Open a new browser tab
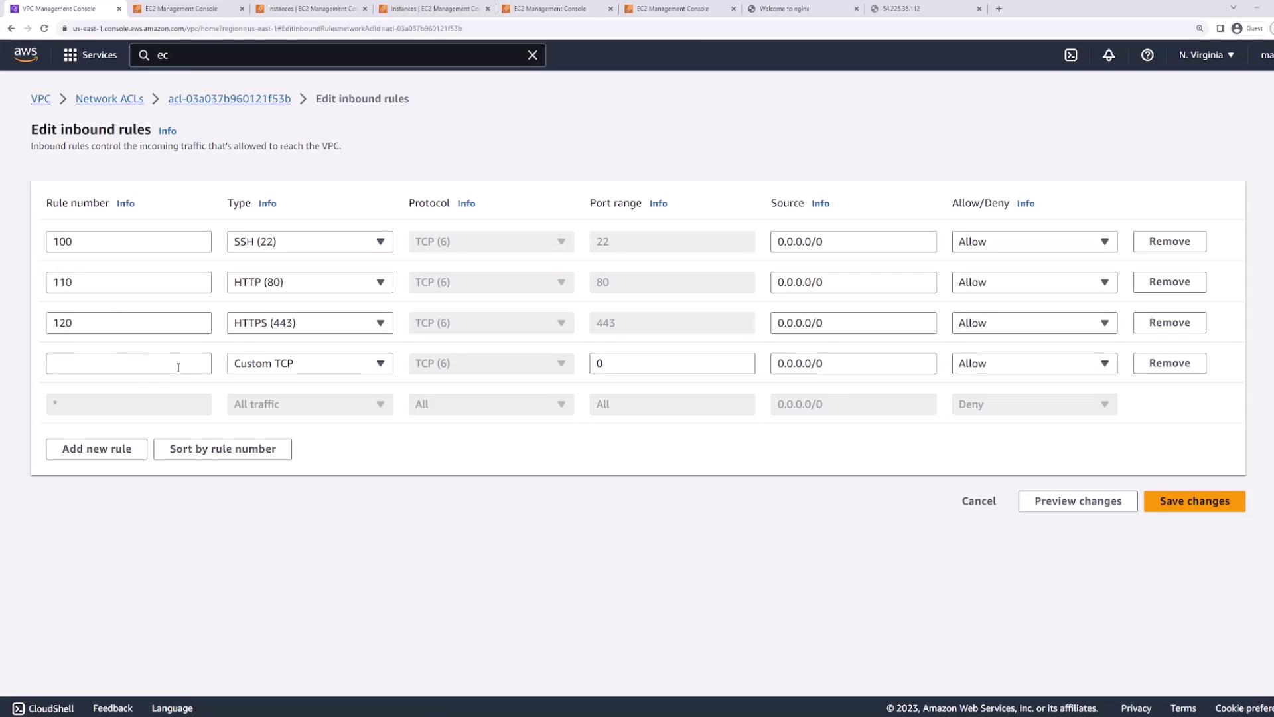 [x=999, y=9]
